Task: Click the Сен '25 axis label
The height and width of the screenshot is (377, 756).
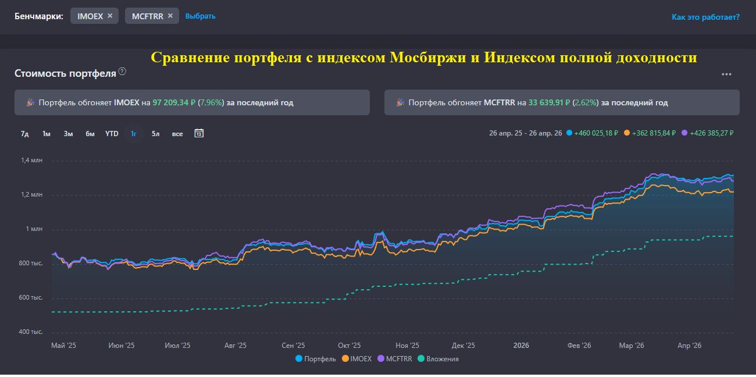Action: coord(293,346)
